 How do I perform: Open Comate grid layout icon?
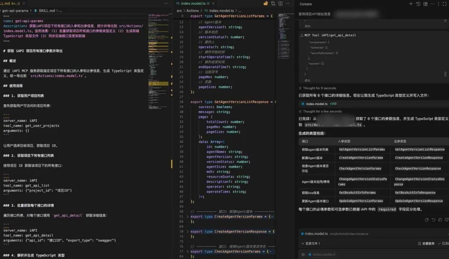pyautogui.click(x=426, y=4)
